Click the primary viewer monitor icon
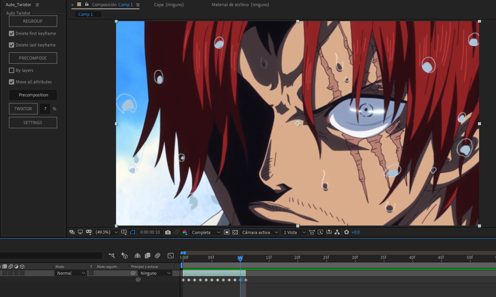496x297 pixels. [80, 232]
